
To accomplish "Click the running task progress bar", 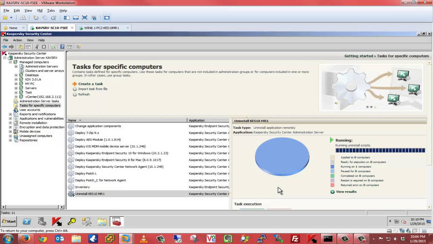I will (x=380, y=150).
